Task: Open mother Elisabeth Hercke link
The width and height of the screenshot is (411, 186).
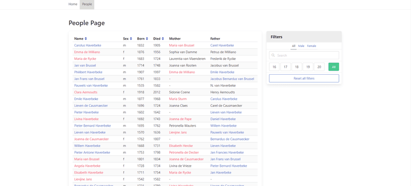Action: click(181, 146)
